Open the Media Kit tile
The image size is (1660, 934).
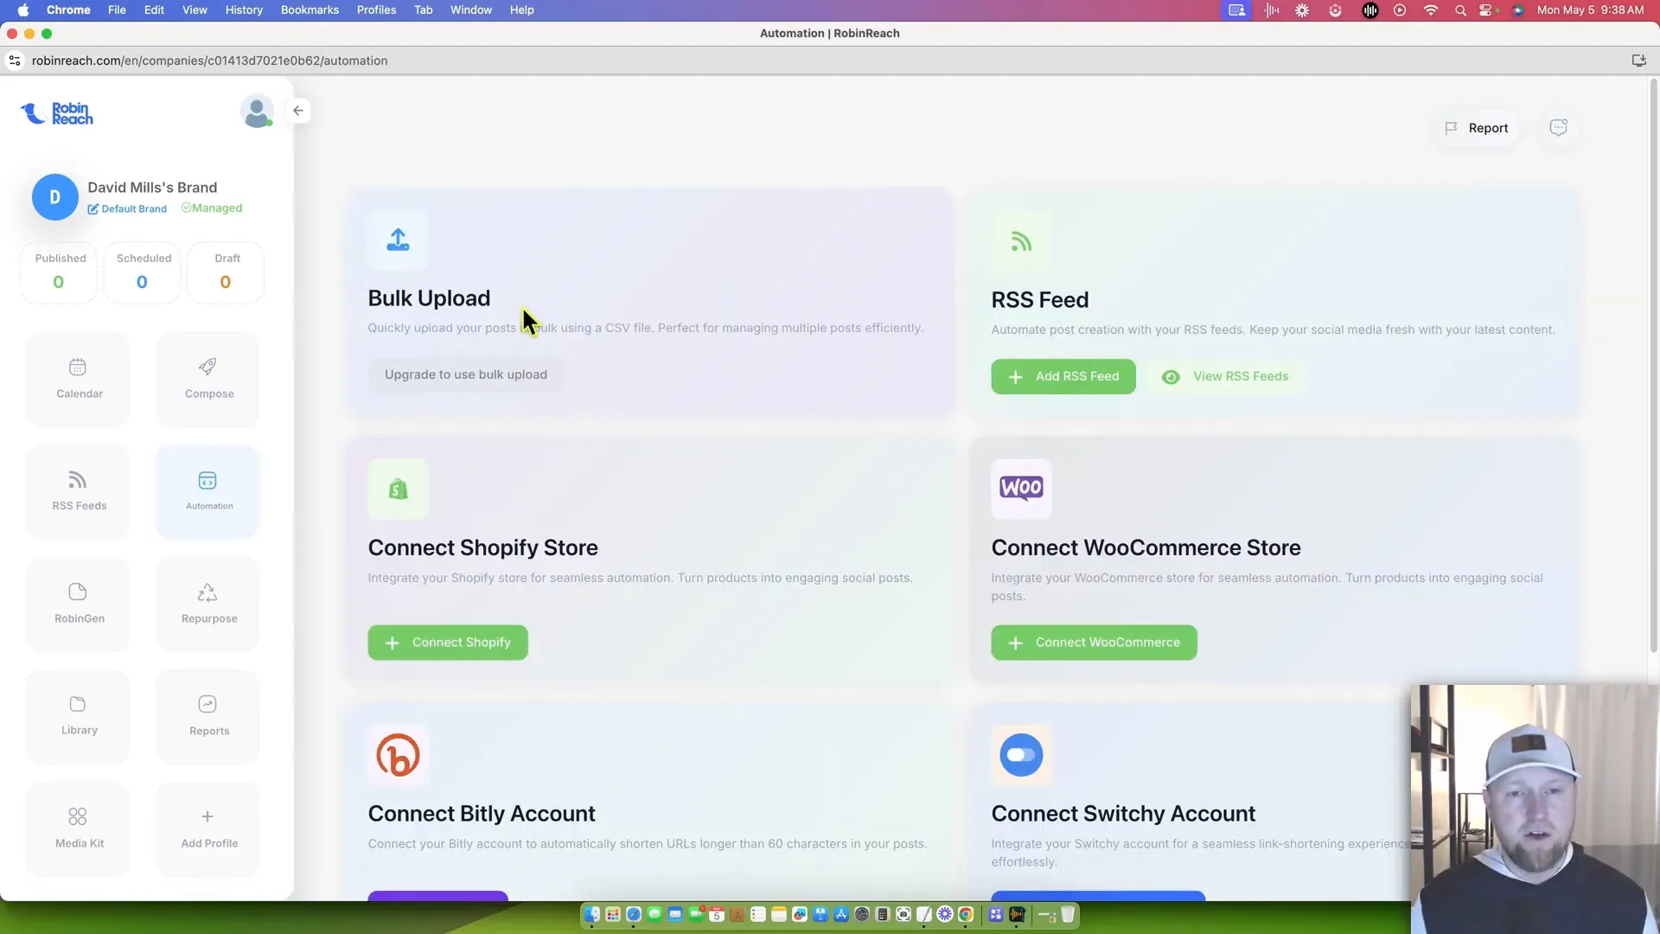(x=79, y=828)
